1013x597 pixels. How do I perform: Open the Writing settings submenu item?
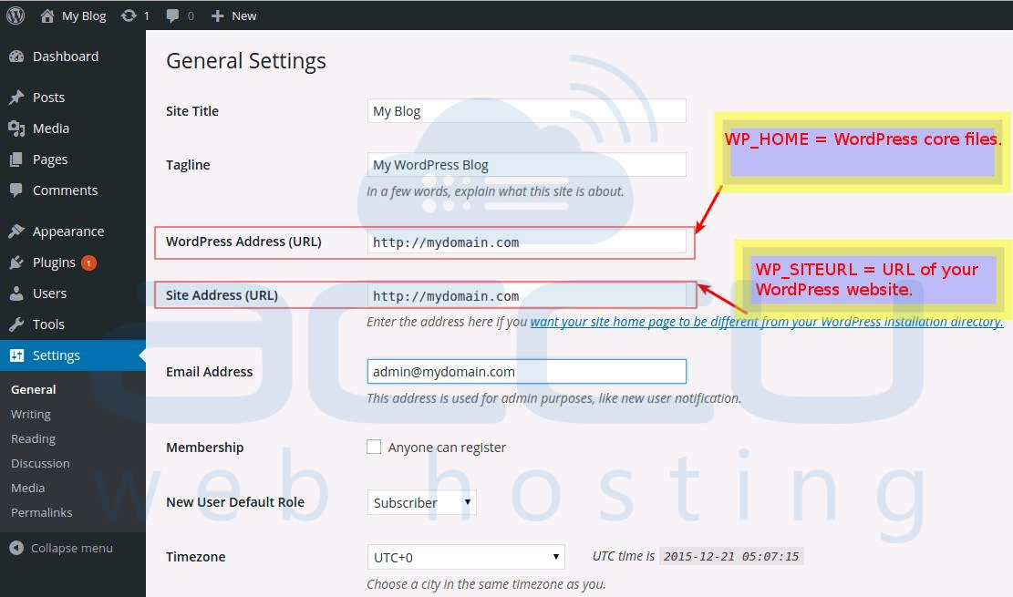tap(30, 414)
